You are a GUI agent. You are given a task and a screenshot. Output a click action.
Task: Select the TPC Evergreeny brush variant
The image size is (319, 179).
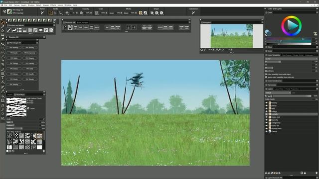30,53
